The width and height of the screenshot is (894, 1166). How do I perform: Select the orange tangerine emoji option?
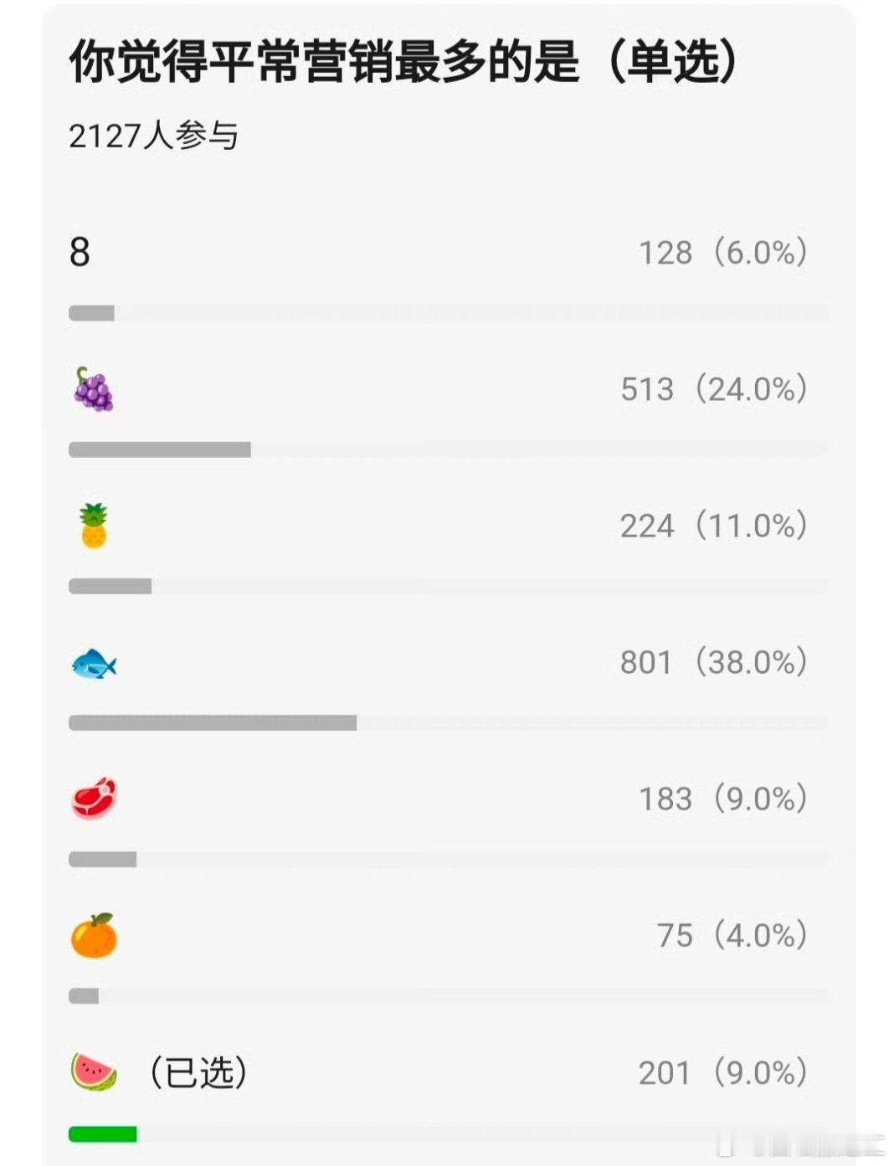[x=94, y=935]
